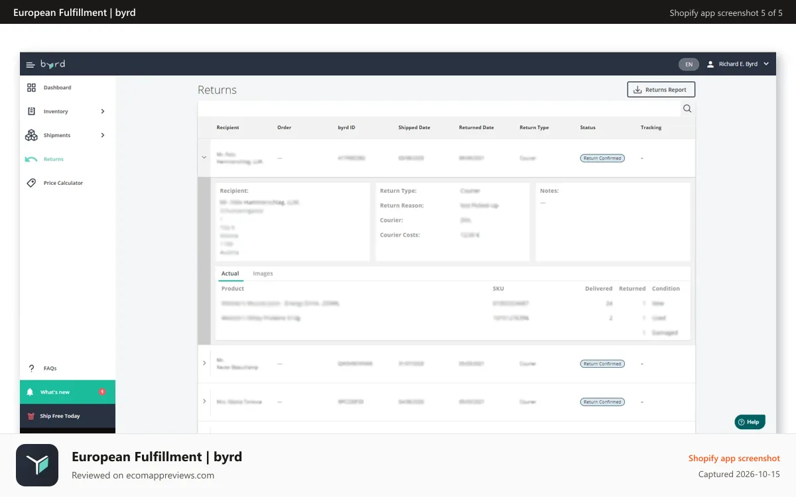Click the What's new notification badge
796x497 pixels.
pyautogui.click(x=102, y=392)
